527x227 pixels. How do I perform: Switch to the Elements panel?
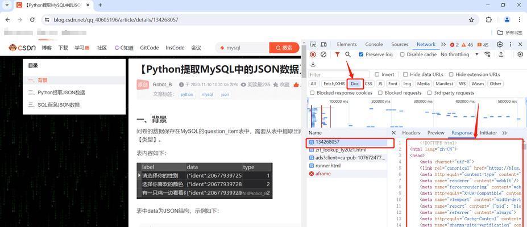[347, 45]
